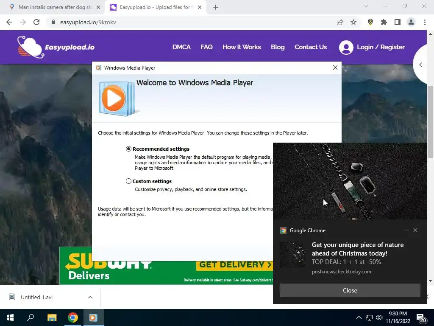
Task: Select the Custom settings radio button
Action: click(x=128, y=181)
